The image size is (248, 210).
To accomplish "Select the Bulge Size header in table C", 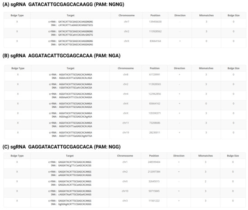I will (233, 155).
